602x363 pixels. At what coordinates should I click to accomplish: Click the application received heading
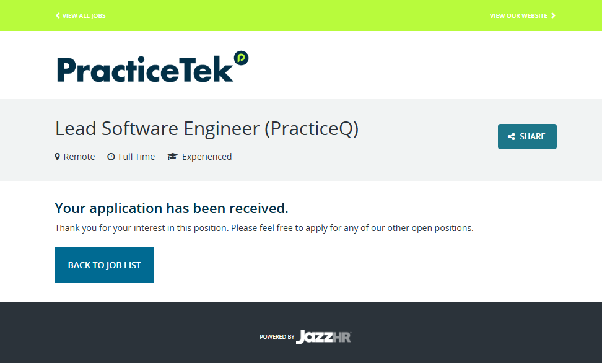click(172, 208)
